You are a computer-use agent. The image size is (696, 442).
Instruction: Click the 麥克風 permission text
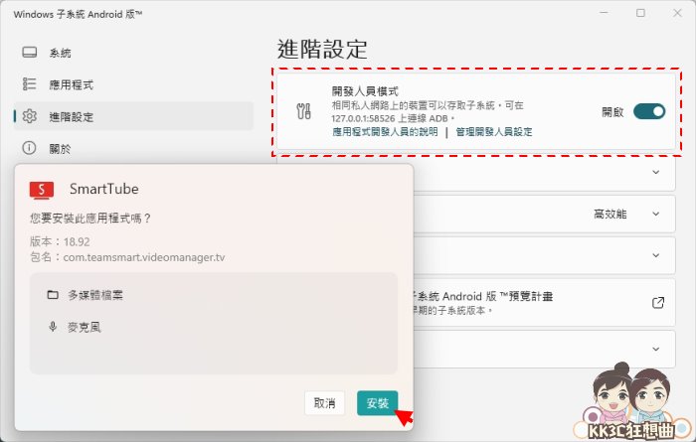[x=85, y=328]
